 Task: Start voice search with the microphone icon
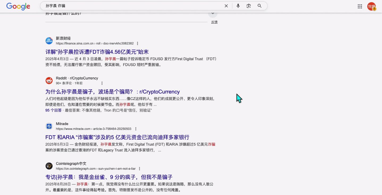click(x=238, y=6)
